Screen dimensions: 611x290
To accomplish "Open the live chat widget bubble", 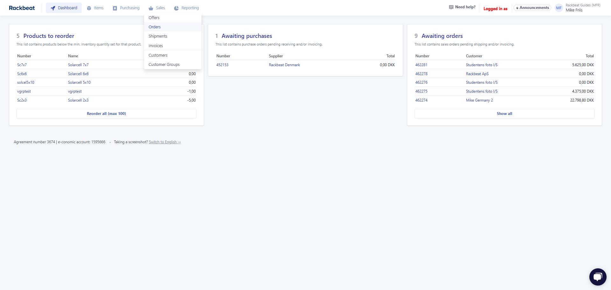I will pos(598,277).
